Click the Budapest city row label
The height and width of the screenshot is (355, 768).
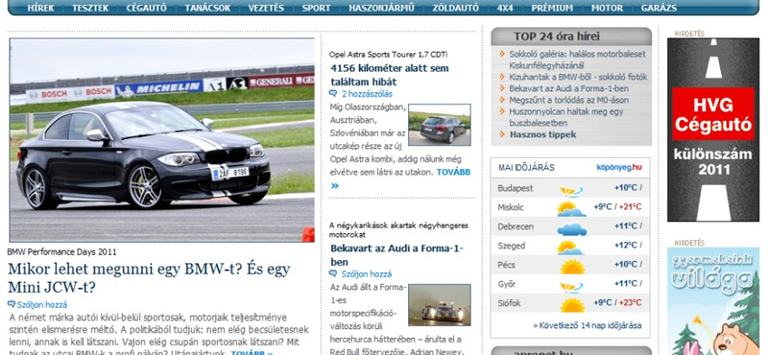[516, 188]
